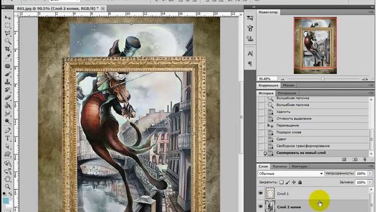Select the Horizontal Type tool
376x212 pixels.
coord(8,138)
